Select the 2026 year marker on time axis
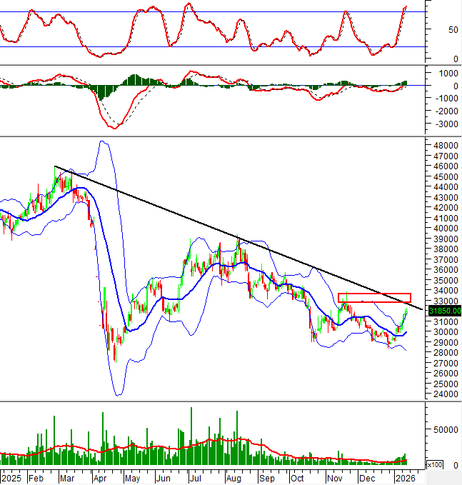 click(404, 477)
